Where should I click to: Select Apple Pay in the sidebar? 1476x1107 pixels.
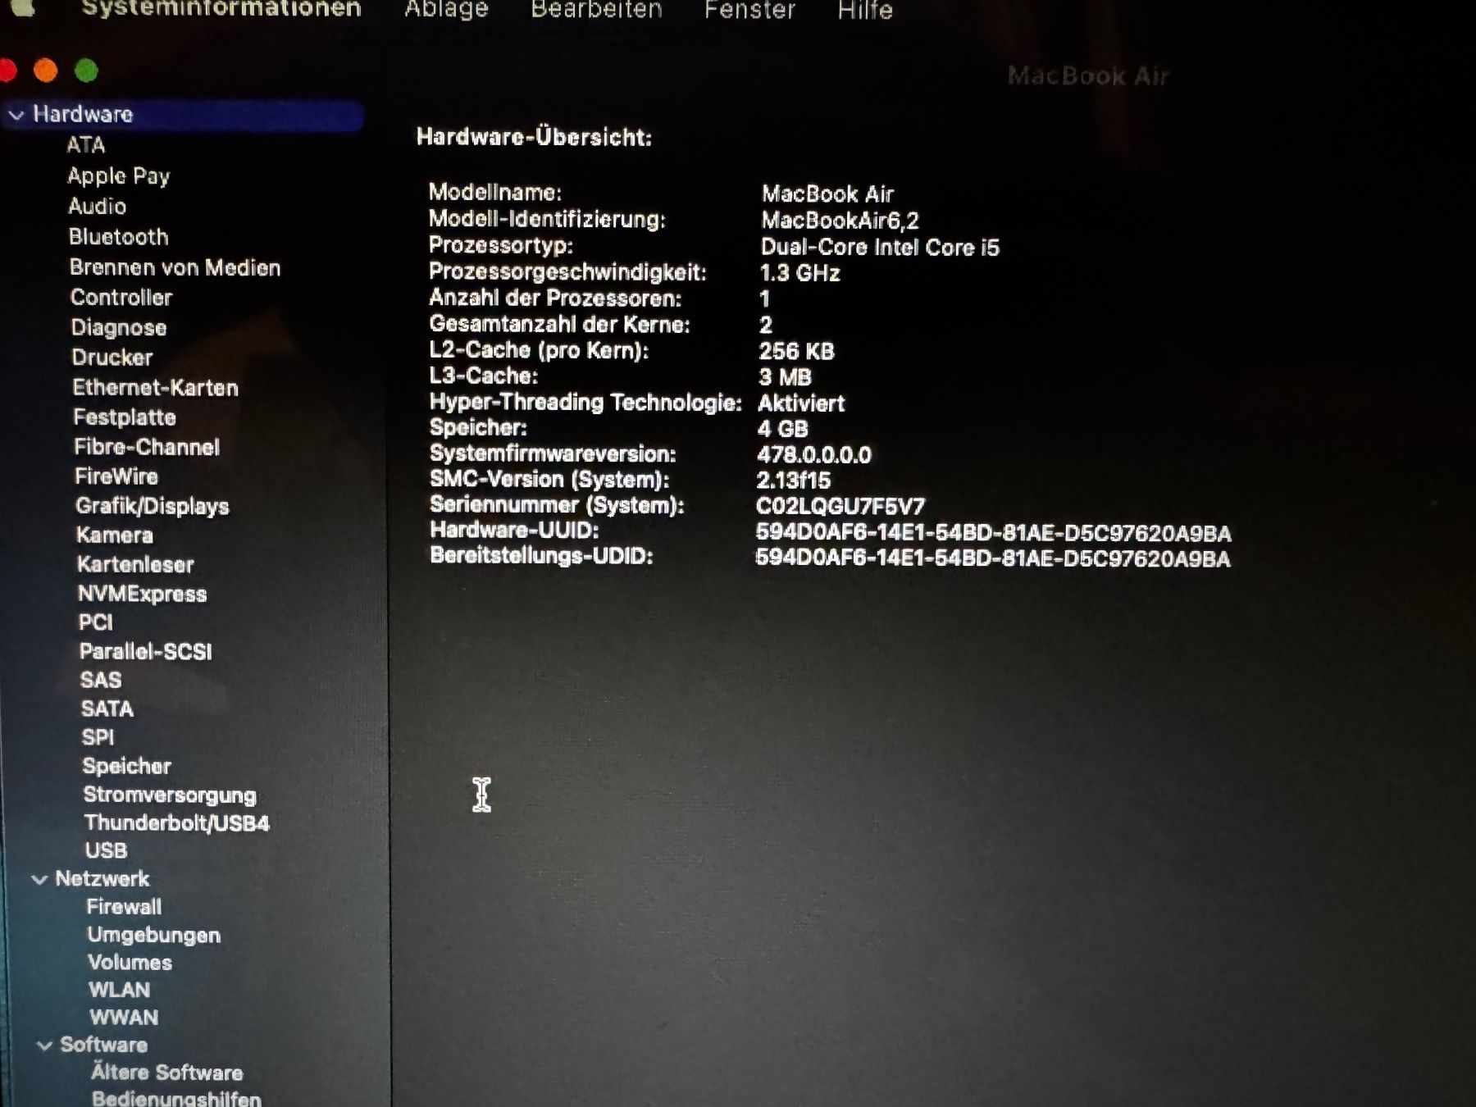point(118,176)
